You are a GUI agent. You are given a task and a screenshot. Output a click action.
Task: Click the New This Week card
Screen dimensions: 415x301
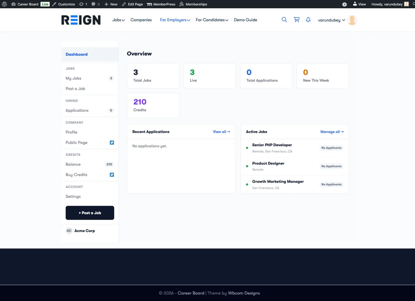pyautogui.click(x=323, y=76)
